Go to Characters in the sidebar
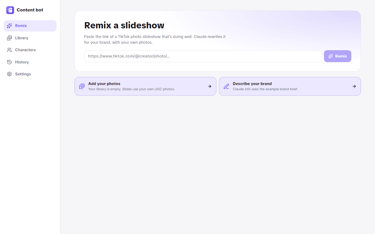Viewport: 375px width, 234px height. click(30, 50)
